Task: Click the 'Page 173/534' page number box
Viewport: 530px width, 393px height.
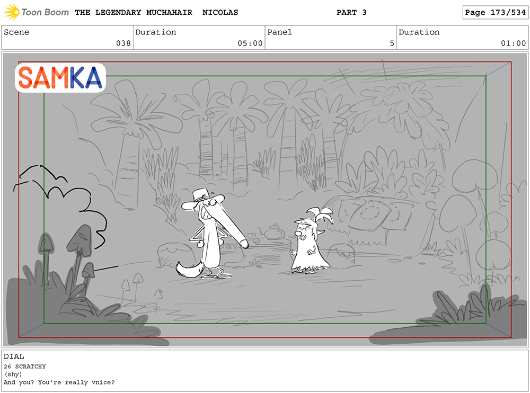Action: click(x=495, y=13)
